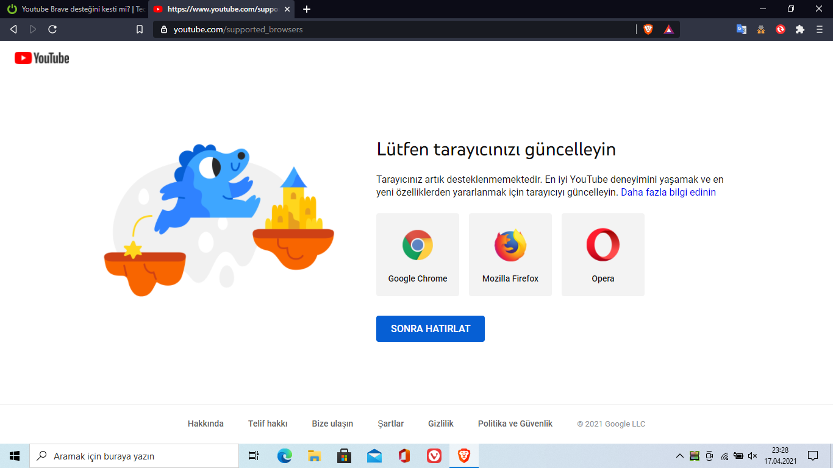The width and height of the screenshot is (833, 468).
Task: Open the Mail app from the taskbar
Action: [x=374, y=456]
